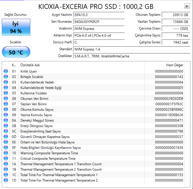Click raw value 000000029D3DD9

tap(169, 99)
